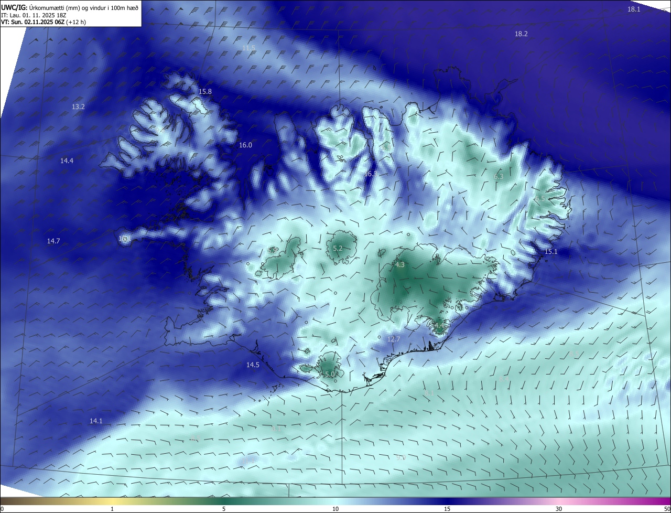Click the 15.1 value label off east coast
This screenshot has width=671, height=513.
(x=551, y=252)
